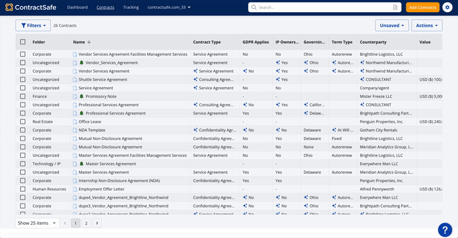Click the previous page arrow

(x=65, y=223)
